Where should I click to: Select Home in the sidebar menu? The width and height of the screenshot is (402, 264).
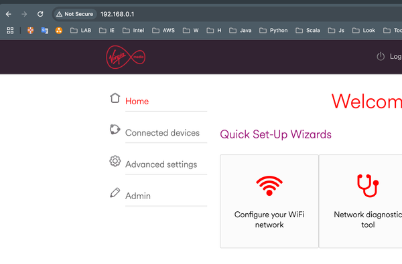pyautogui.click(x=137, y=102)
